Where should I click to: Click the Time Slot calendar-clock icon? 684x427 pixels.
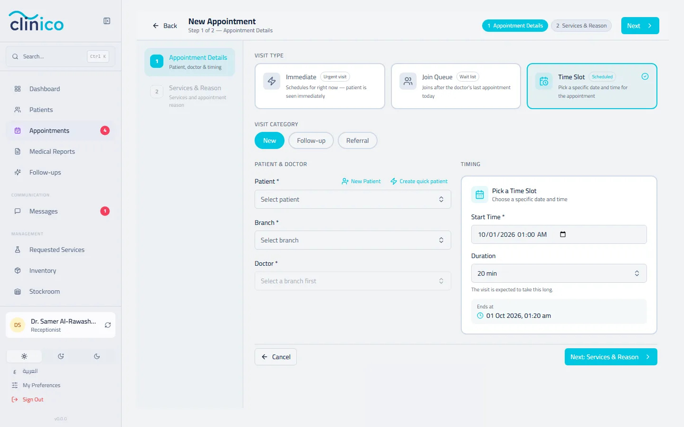point(544,81)
